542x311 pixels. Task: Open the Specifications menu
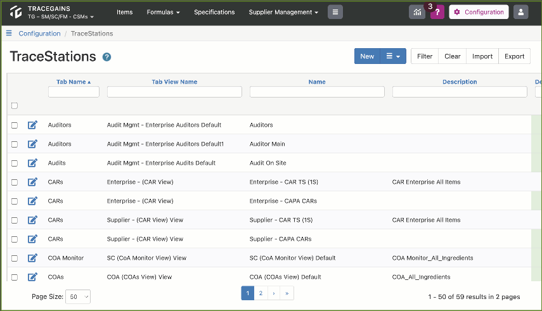[x=214, y=12]
